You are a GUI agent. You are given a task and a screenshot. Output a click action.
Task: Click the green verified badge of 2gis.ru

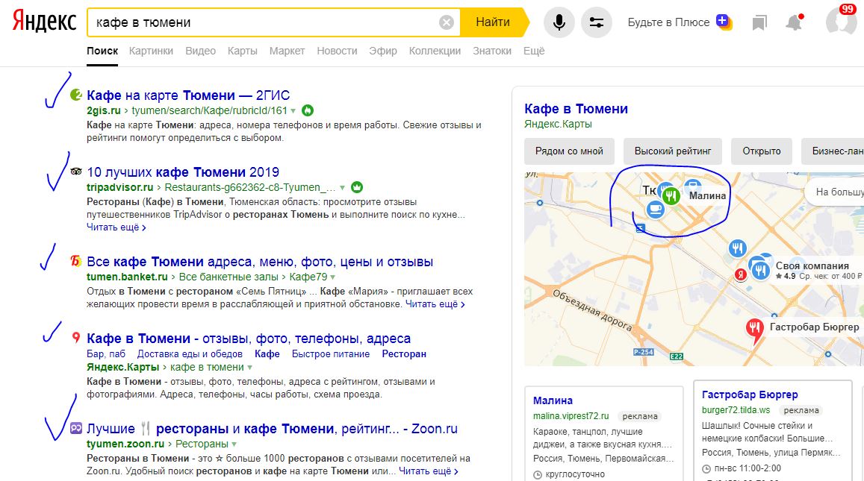tap(308, 110)
